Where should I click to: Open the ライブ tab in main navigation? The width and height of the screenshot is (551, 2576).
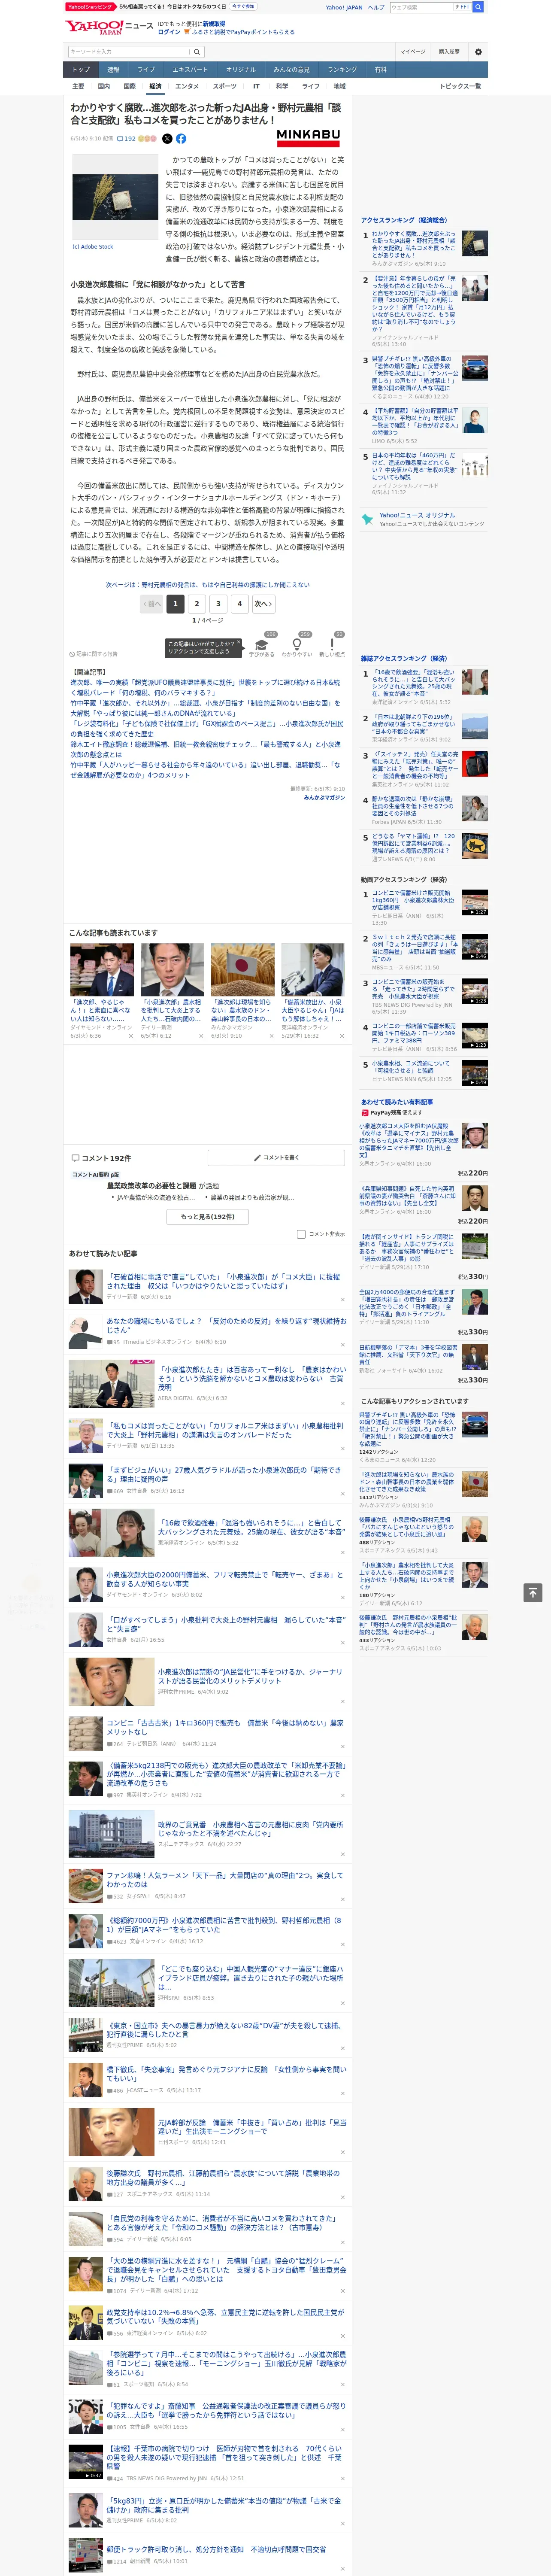[146, 70]
